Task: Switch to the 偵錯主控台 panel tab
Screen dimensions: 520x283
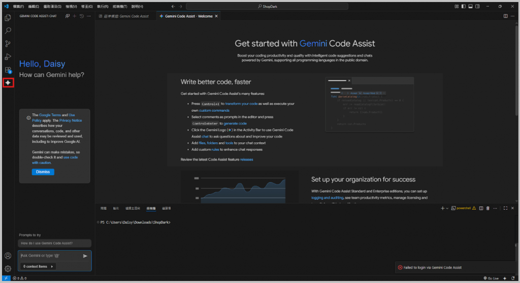Action: pyautogui.click(x=133, y=208)
